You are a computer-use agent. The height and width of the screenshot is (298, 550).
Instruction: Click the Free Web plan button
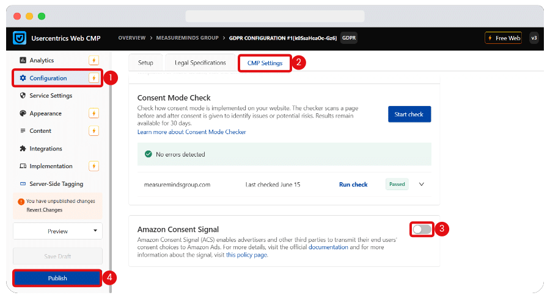tap(504, 38)
